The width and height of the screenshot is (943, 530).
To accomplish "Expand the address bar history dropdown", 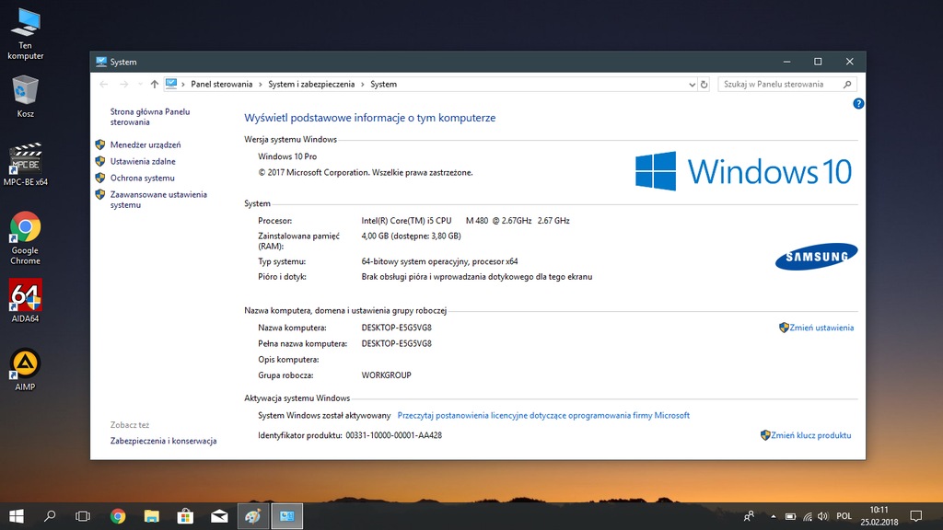I will 692,84.
